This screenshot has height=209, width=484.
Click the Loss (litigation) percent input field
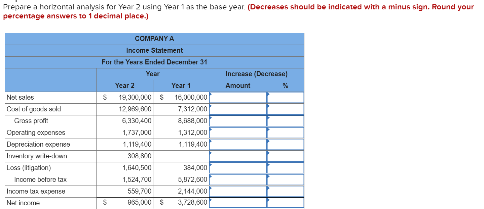[286, 168]
